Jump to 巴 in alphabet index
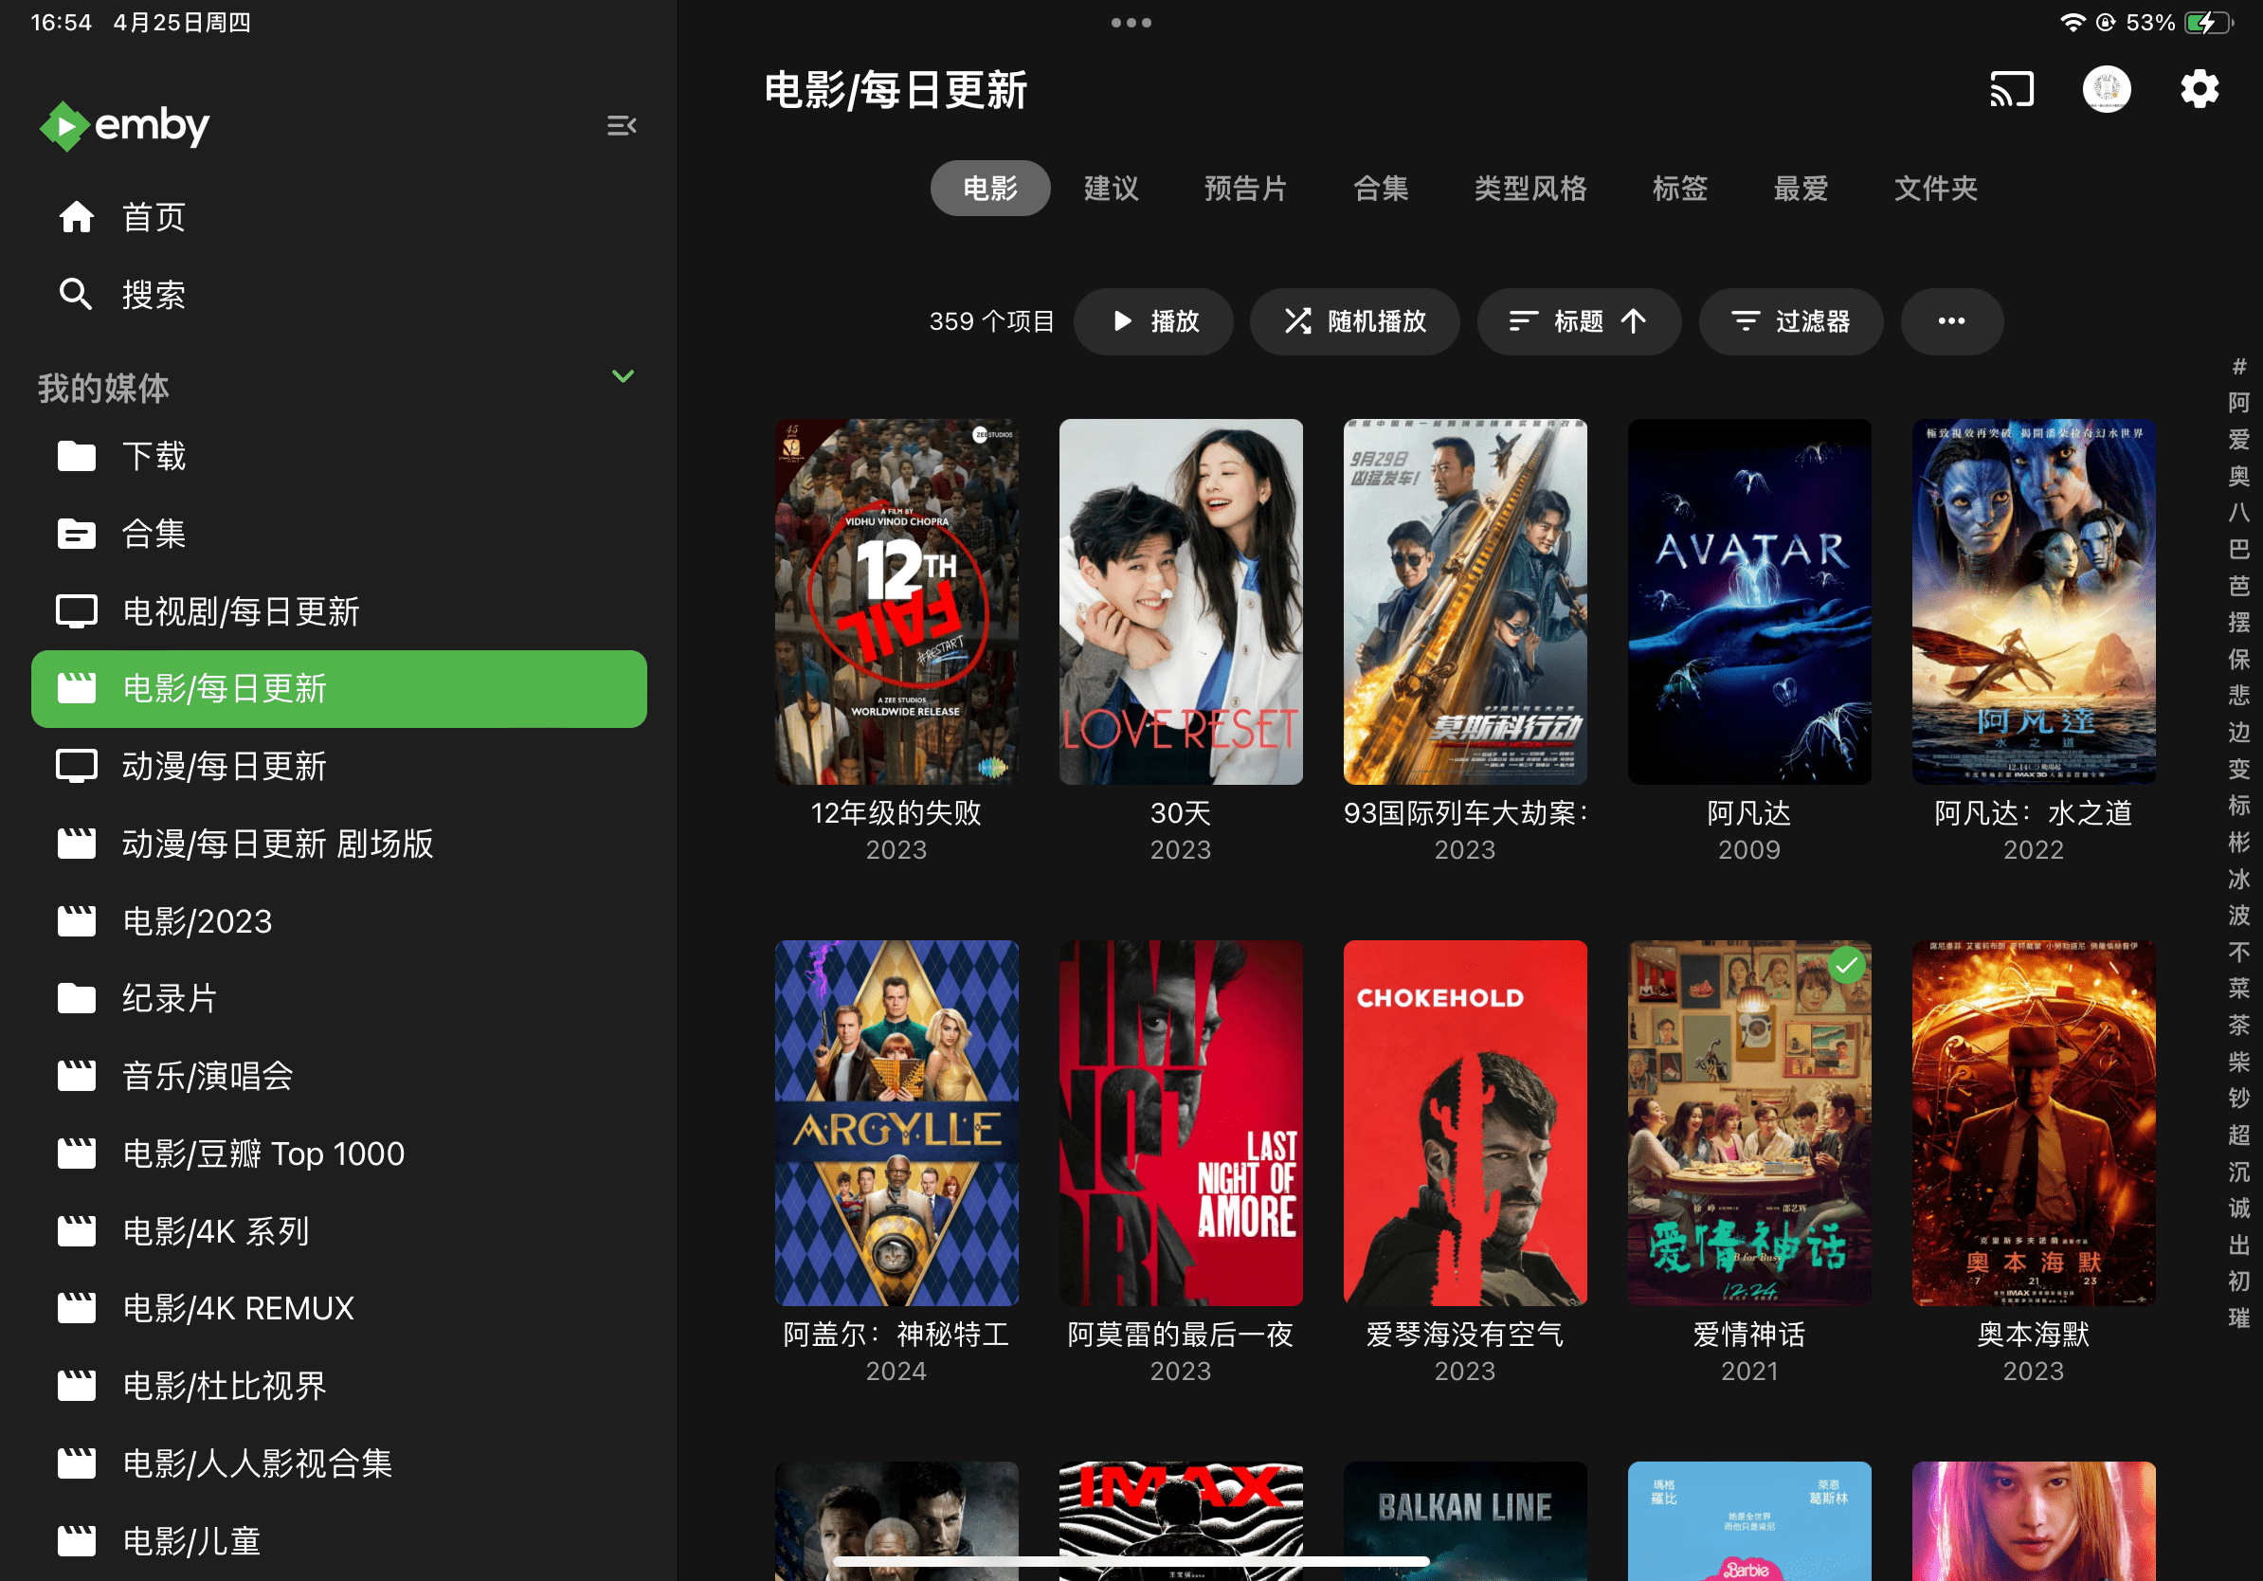2263x1581 pixels. pos(2238,550)
